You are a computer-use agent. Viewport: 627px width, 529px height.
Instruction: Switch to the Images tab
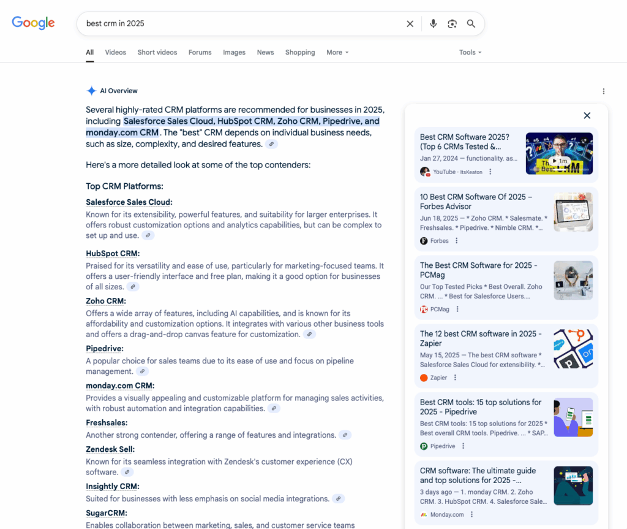pos(235,53)
